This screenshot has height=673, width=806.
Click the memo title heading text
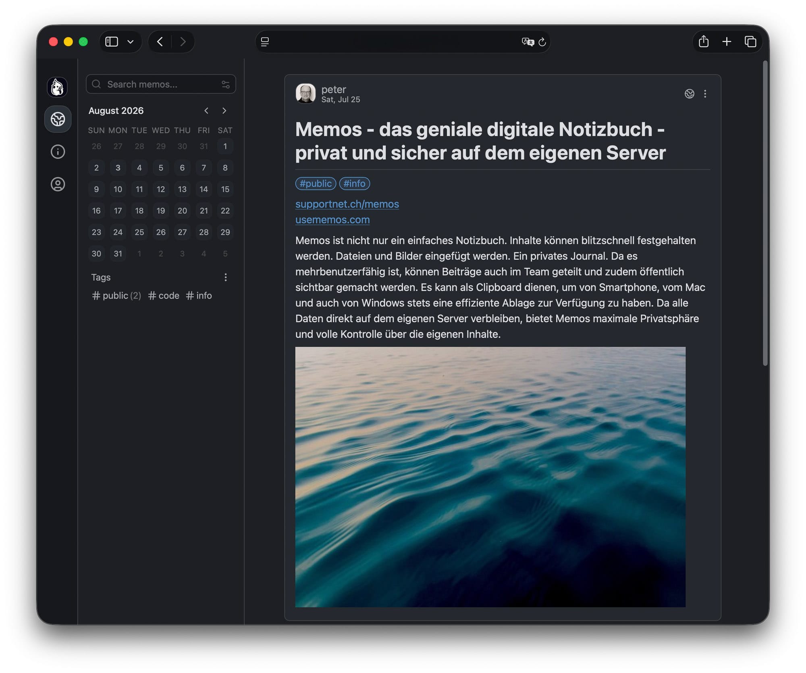[480, 141]
